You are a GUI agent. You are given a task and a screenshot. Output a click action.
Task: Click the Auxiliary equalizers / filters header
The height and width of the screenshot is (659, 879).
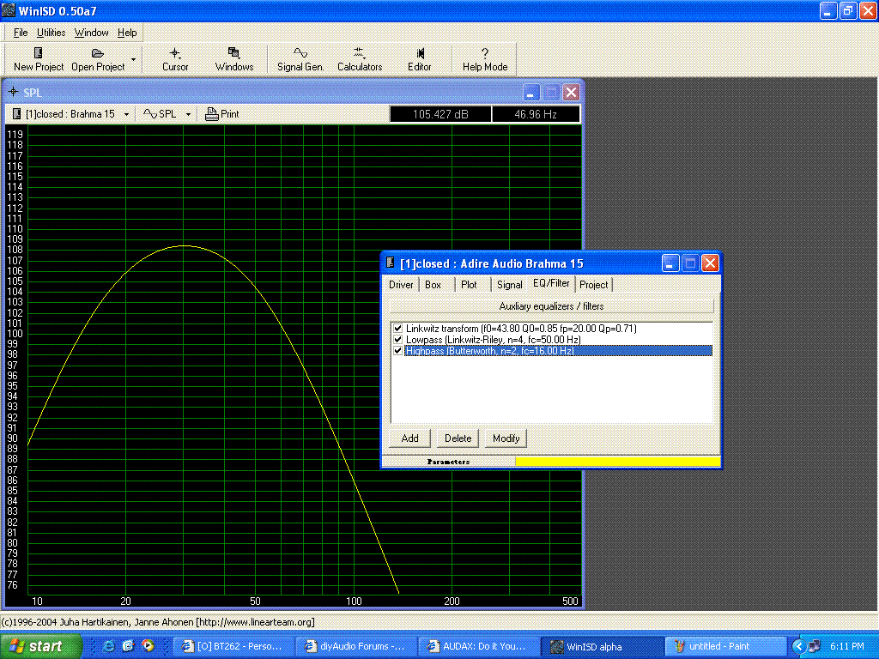(x=551, y=306)
